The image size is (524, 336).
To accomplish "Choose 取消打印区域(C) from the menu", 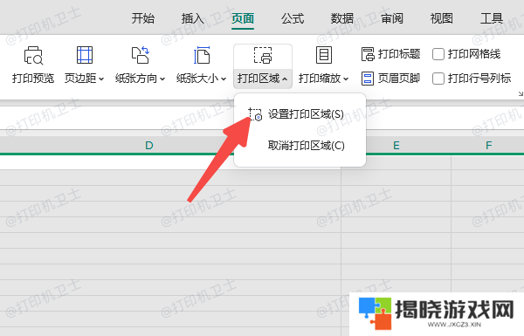I will [300, 146].
